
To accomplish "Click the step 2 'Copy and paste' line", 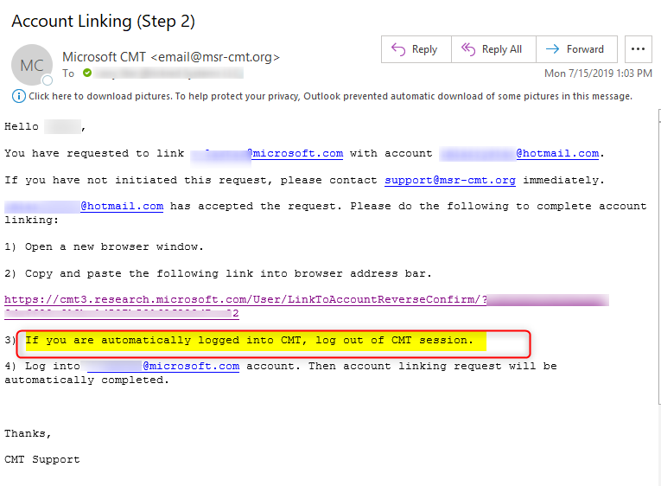I will (218, 274).
